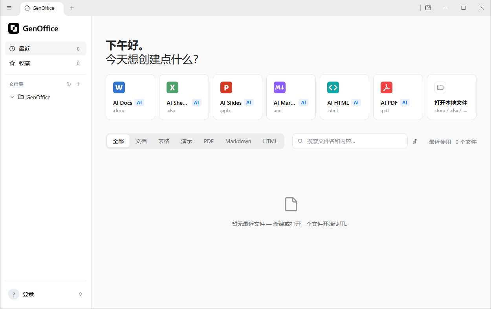491x309 pixels.
Task: Click the 文件夹 section heading
Action: (16, 84)
